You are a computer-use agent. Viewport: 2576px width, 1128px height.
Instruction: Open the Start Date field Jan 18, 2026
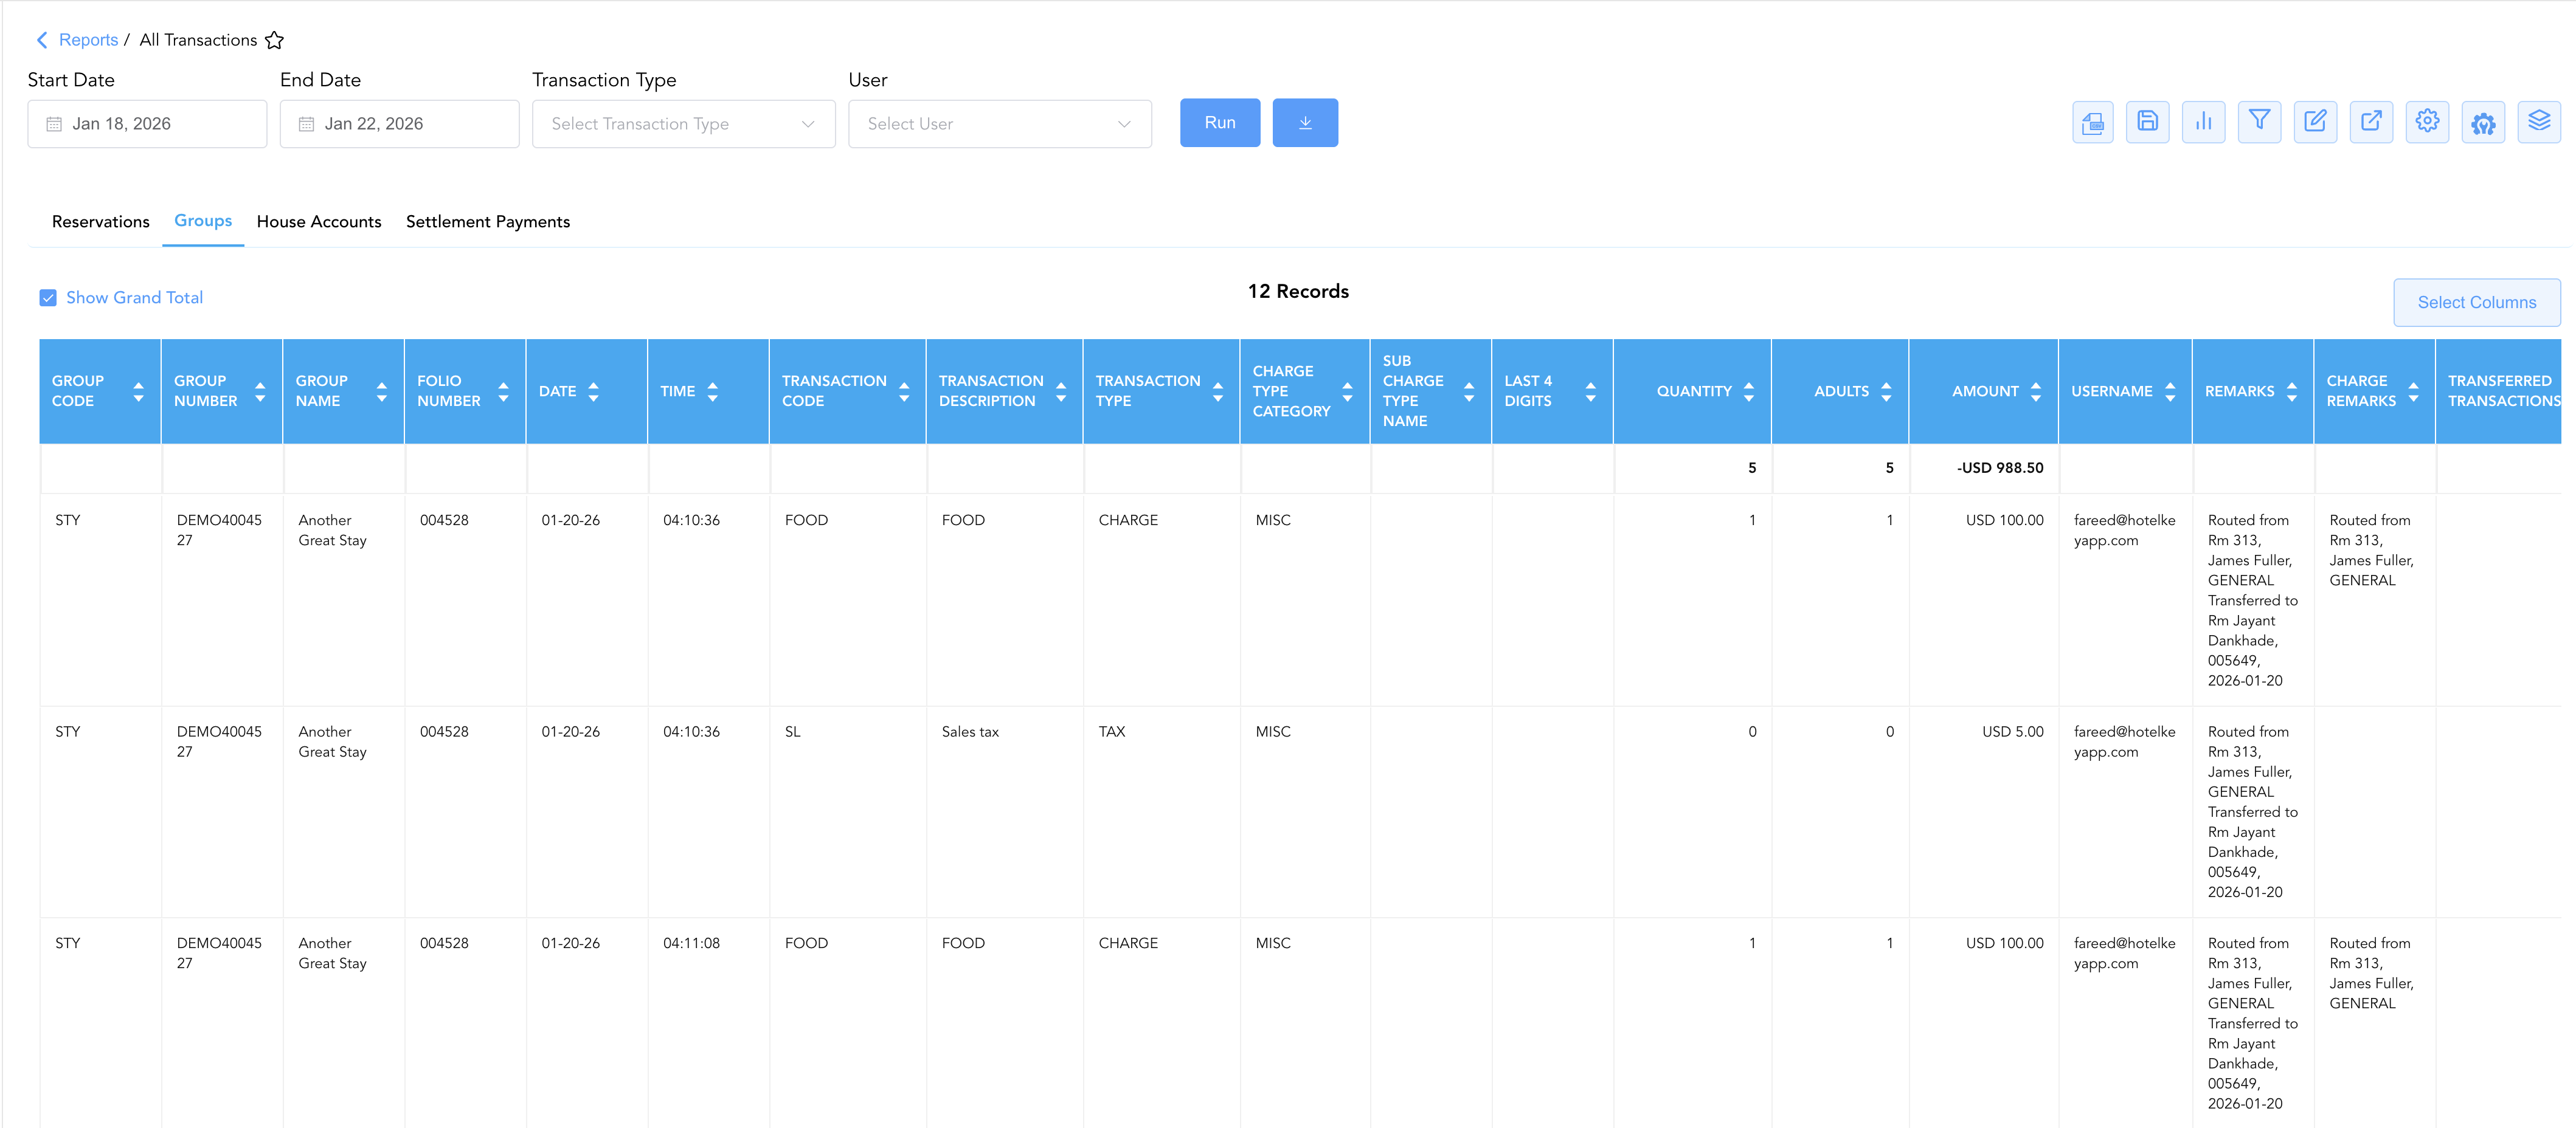[x=147, y=124]
